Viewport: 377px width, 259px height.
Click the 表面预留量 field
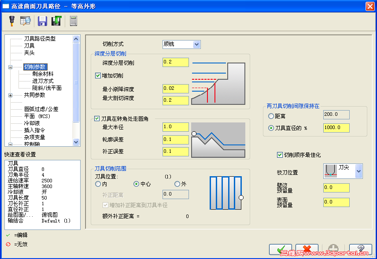336,202
